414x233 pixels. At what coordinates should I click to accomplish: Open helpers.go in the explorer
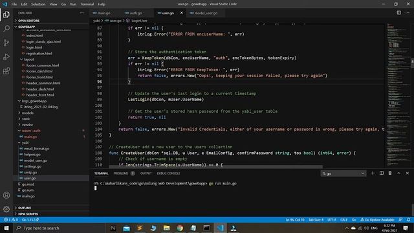[32, 154]
